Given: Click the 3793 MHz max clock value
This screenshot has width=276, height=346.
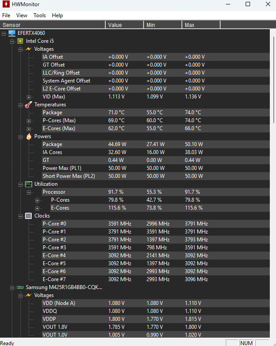Looking at the screenshot, I should pyautogui.click(x=196, y=240).
